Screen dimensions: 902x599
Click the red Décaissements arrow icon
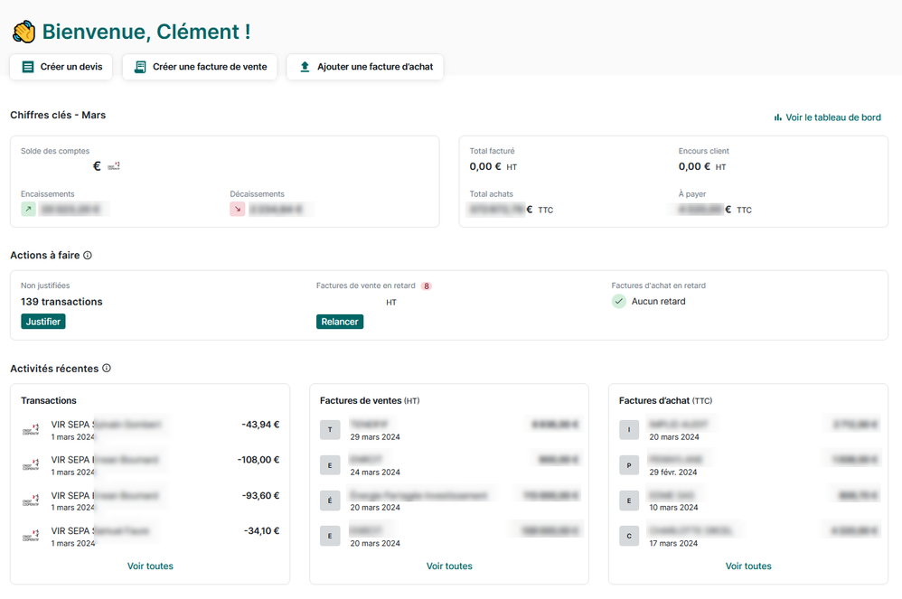(x=238, y=210)
